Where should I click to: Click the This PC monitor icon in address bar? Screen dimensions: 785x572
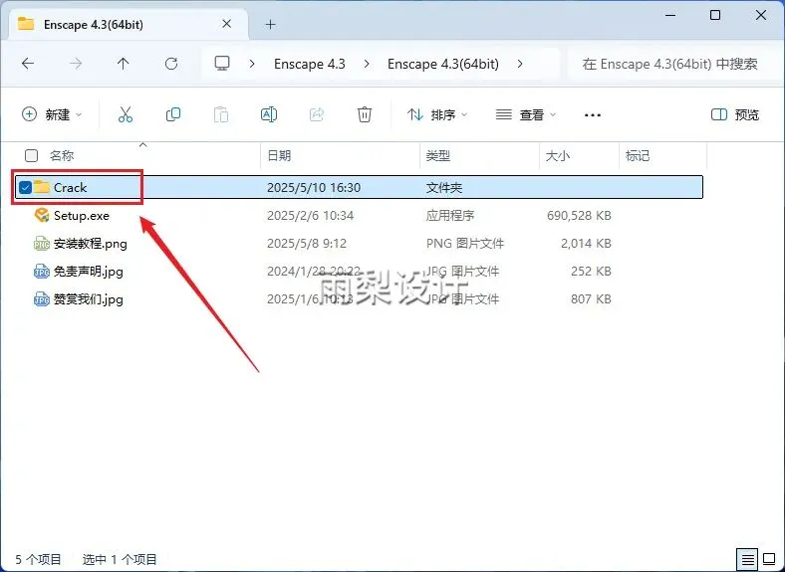click(222, 64)
